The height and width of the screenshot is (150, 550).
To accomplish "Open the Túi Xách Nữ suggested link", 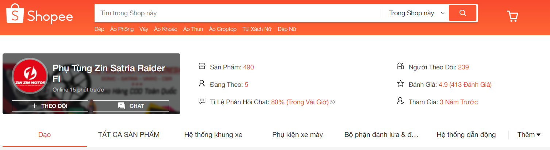I will tap(257, 29).
